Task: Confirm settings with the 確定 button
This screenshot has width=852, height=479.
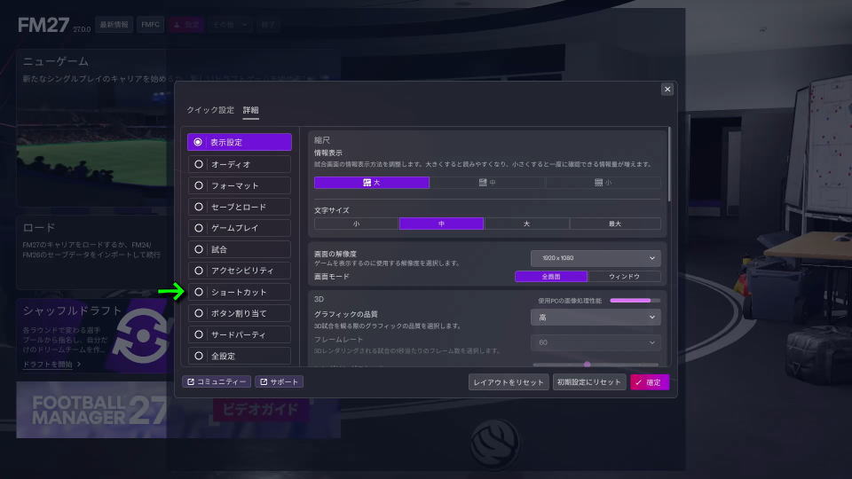Action: [x=650, y=382]
